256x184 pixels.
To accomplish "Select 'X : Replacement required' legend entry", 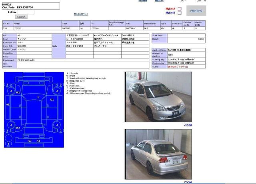I will (x=79, y=91).
